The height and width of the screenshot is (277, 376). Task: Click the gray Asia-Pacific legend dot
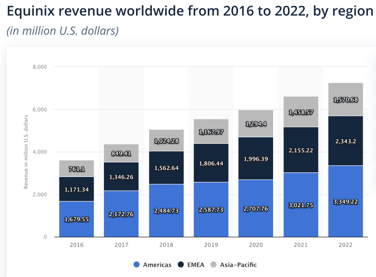[x=213, y=265]
